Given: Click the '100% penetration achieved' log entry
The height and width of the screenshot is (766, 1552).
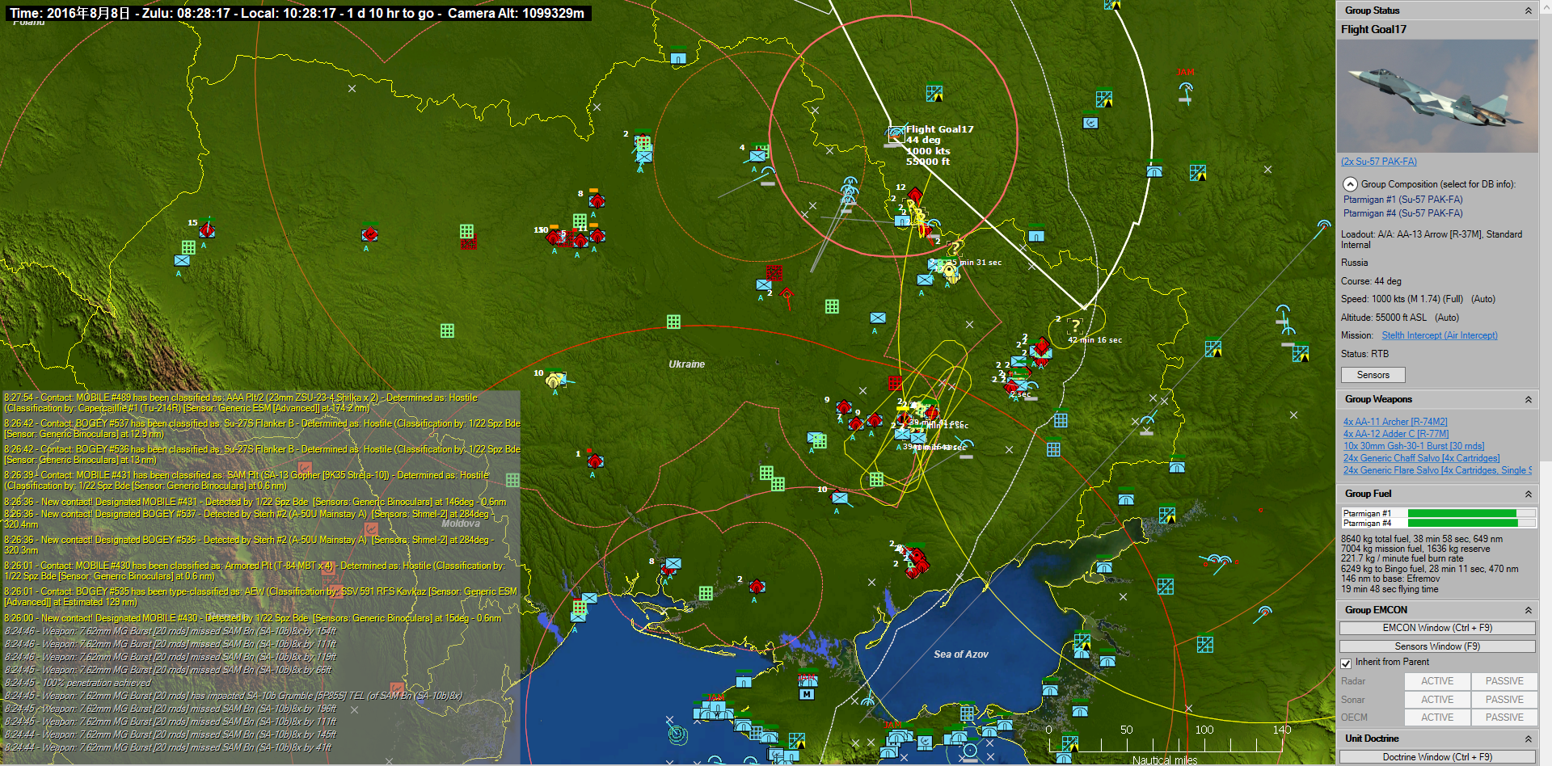Looking at the screenshot, I should click(x=78, y=683).
